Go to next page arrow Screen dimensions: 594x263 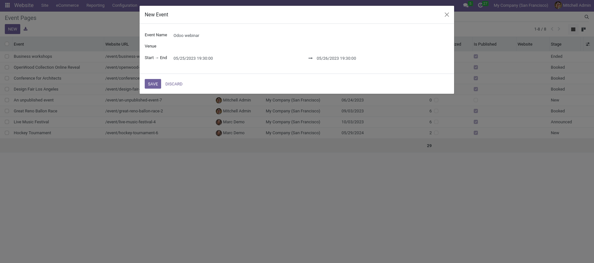tap(559, 29)
